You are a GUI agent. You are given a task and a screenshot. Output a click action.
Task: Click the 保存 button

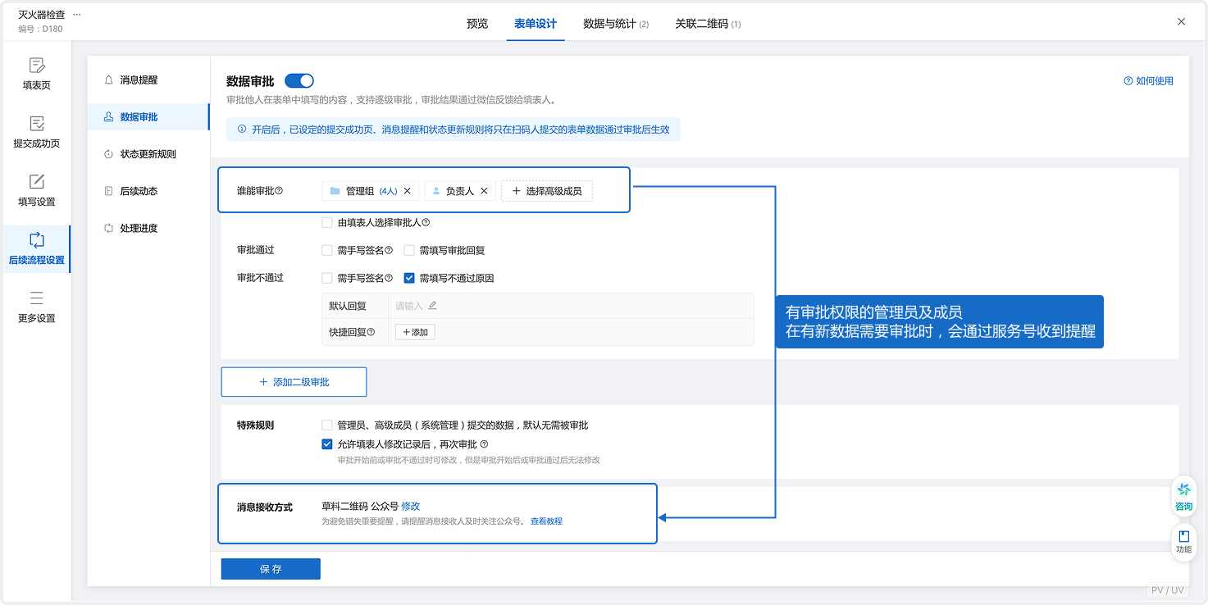pos(270,568)
